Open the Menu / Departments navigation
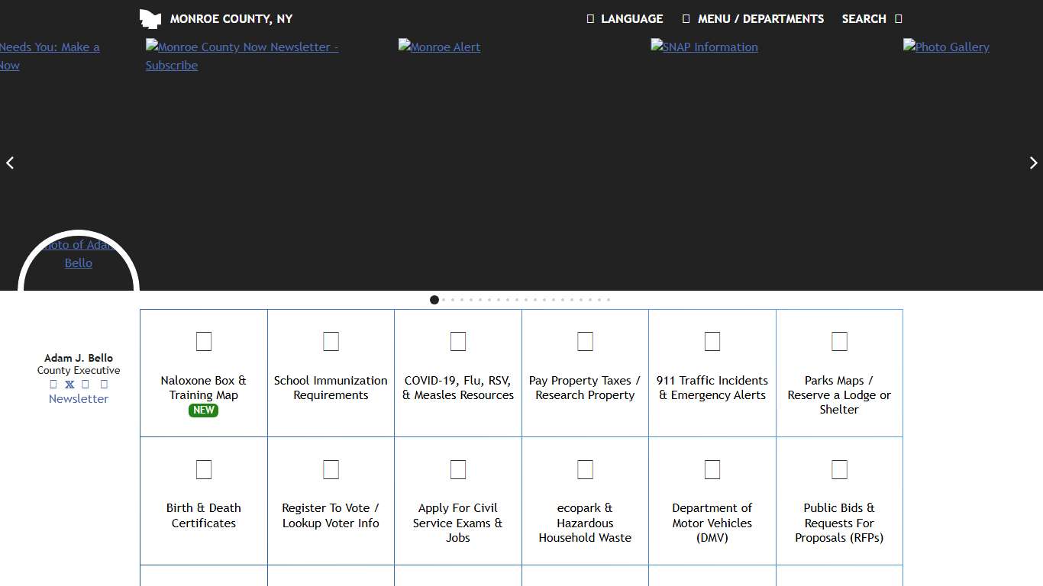The height and width of the screenshot is (586, 1043). coord(753,19)
